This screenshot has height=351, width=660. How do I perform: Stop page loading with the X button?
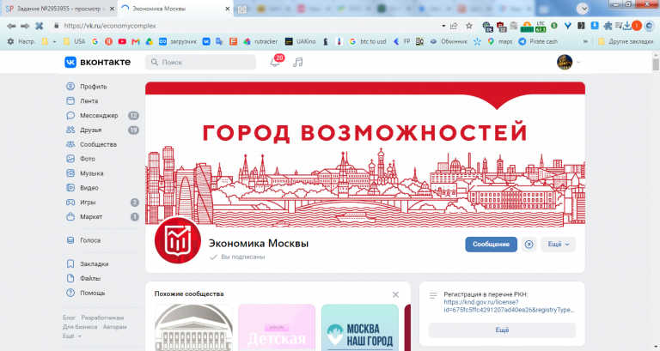tap(40, 26)
